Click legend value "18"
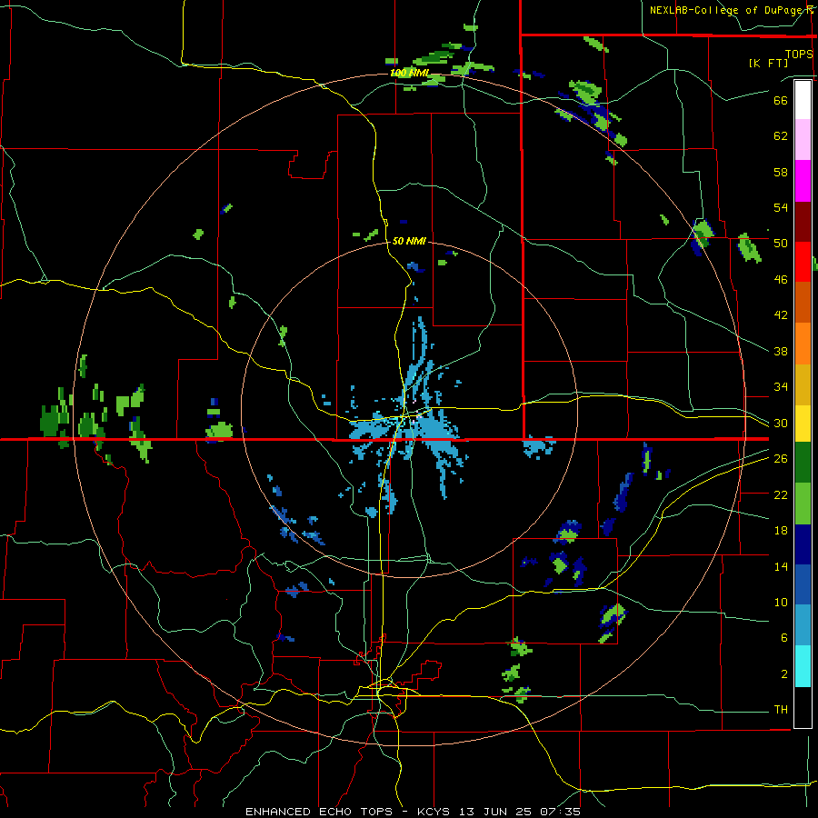The width and height of the screenshot is (818, 818). pyautogui.click(x=781, y=531)
